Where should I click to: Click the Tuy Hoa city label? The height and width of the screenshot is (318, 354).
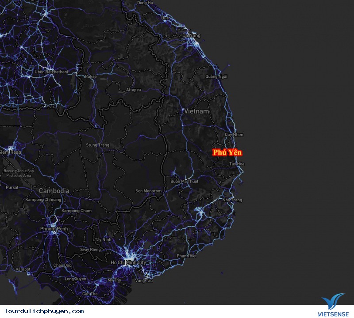click(237, 164)
